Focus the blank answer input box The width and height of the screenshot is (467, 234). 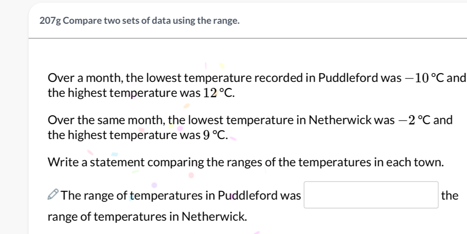(x=371, y=195)
